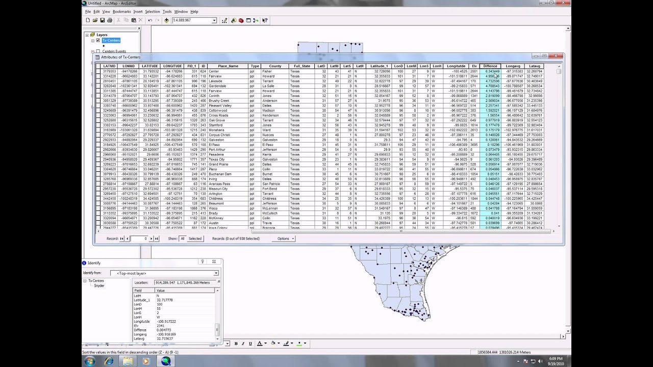Click the What's This help pointer icon

click(x=265, y=20)
